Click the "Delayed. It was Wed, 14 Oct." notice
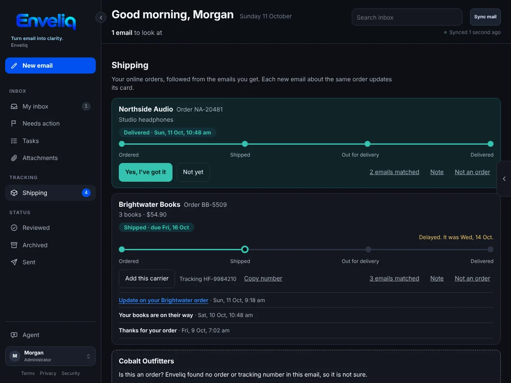This screenshot has height=383, width=511. [456, 237]
